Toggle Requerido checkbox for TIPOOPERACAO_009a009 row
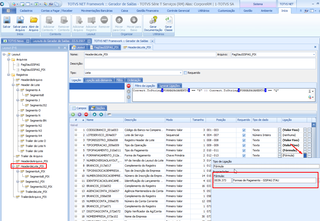 (244, 145)
